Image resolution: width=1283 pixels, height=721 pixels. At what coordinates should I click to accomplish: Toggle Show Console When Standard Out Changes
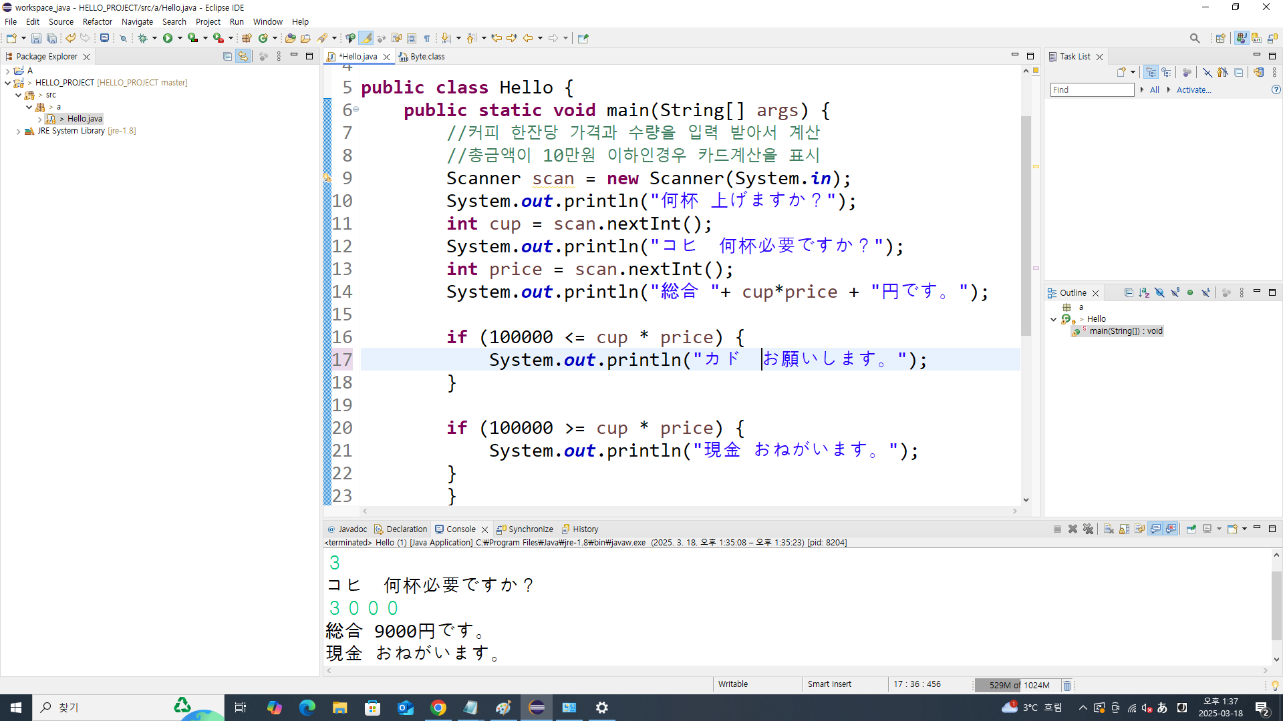click(1155, 529)
